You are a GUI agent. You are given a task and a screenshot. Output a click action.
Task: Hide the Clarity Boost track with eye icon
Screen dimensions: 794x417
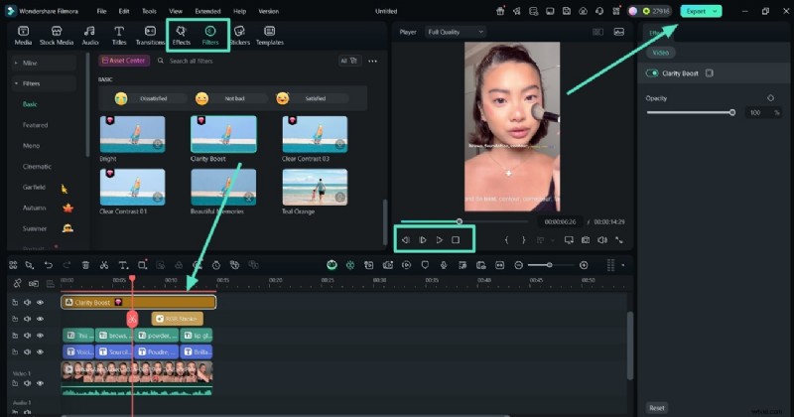41,302
